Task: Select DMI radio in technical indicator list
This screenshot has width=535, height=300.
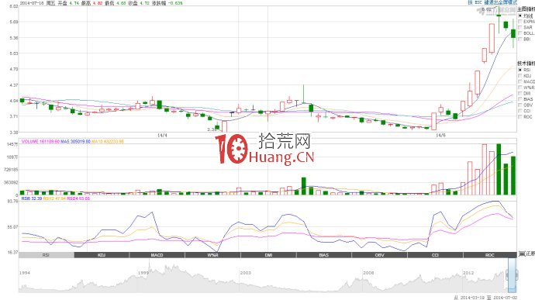Action: 520,93
